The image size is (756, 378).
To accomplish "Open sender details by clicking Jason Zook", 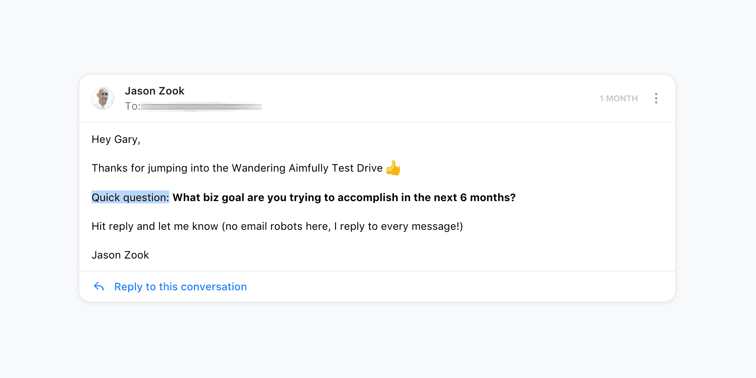I will (x=155, y=91).
